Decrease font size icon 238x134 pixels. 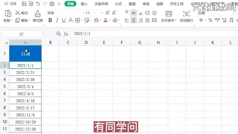(114, 13)
